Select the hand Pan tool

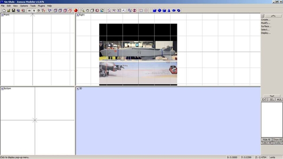[x=88, y=11]
